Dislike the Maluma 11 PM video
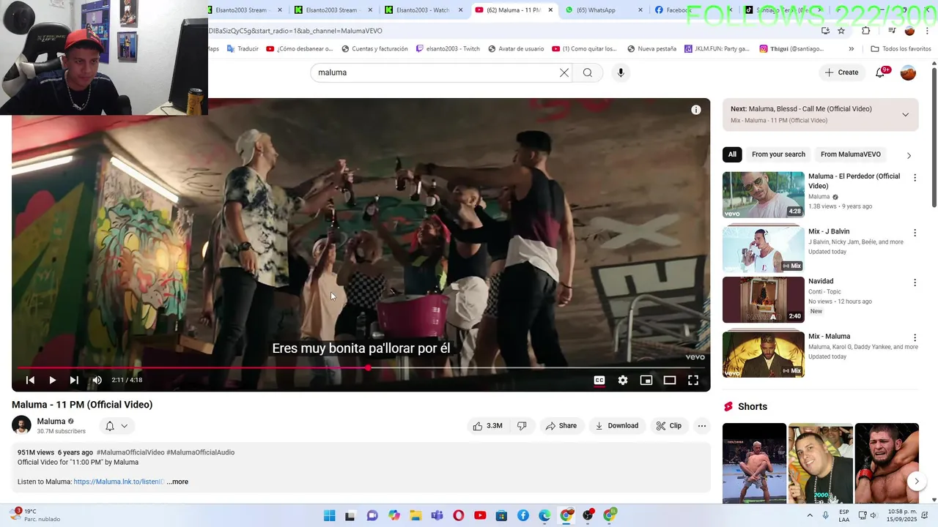 pos(522,426)
